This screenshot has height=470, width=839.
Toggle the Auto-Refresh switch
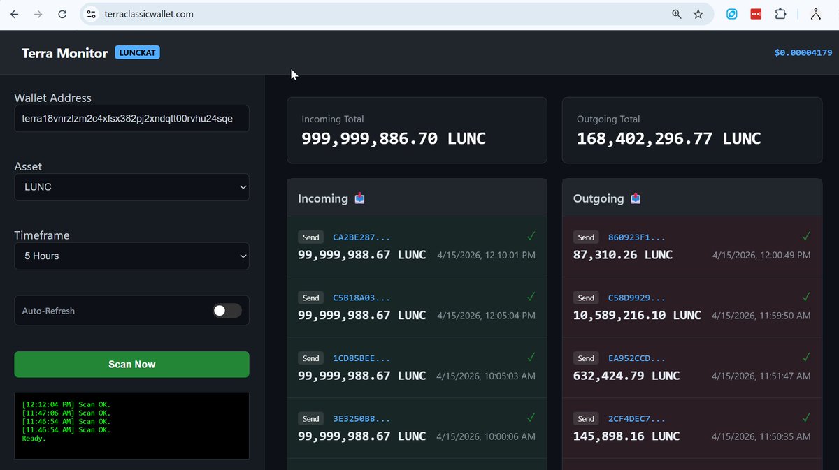coord(227,311)
